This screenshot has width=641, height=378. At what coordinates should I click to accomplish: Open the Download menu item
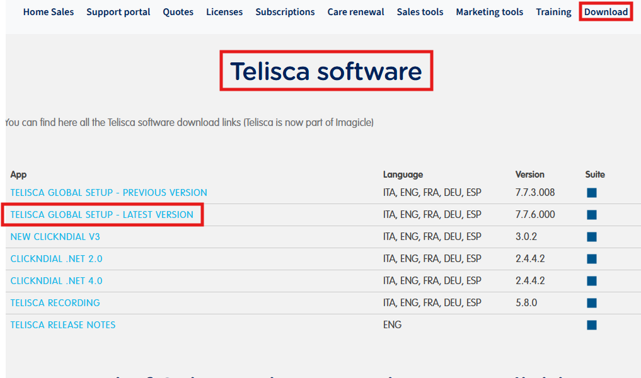coord(606,12)
